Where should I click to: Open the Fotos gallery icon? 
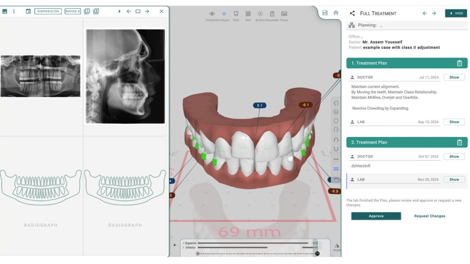[x=284, y=14]
